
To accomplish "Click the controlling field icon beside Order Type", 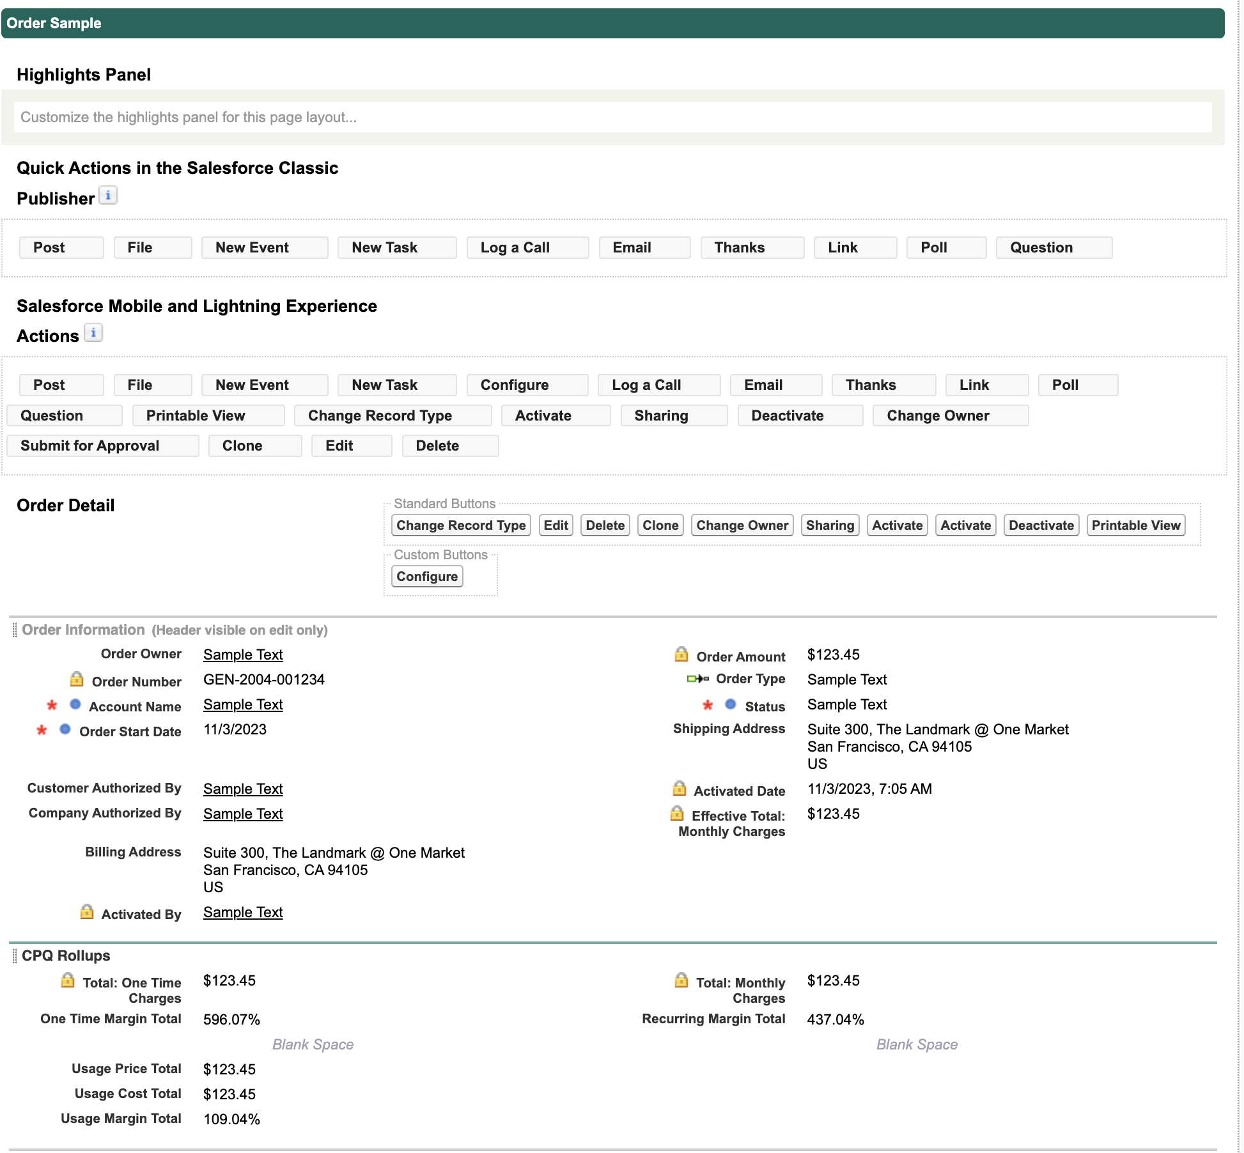I will pos(698,679).
